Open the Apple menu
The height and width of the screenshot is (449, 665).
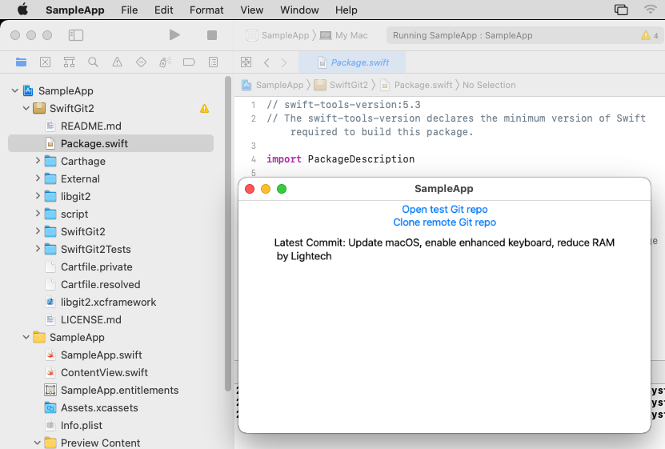point(23,10)
